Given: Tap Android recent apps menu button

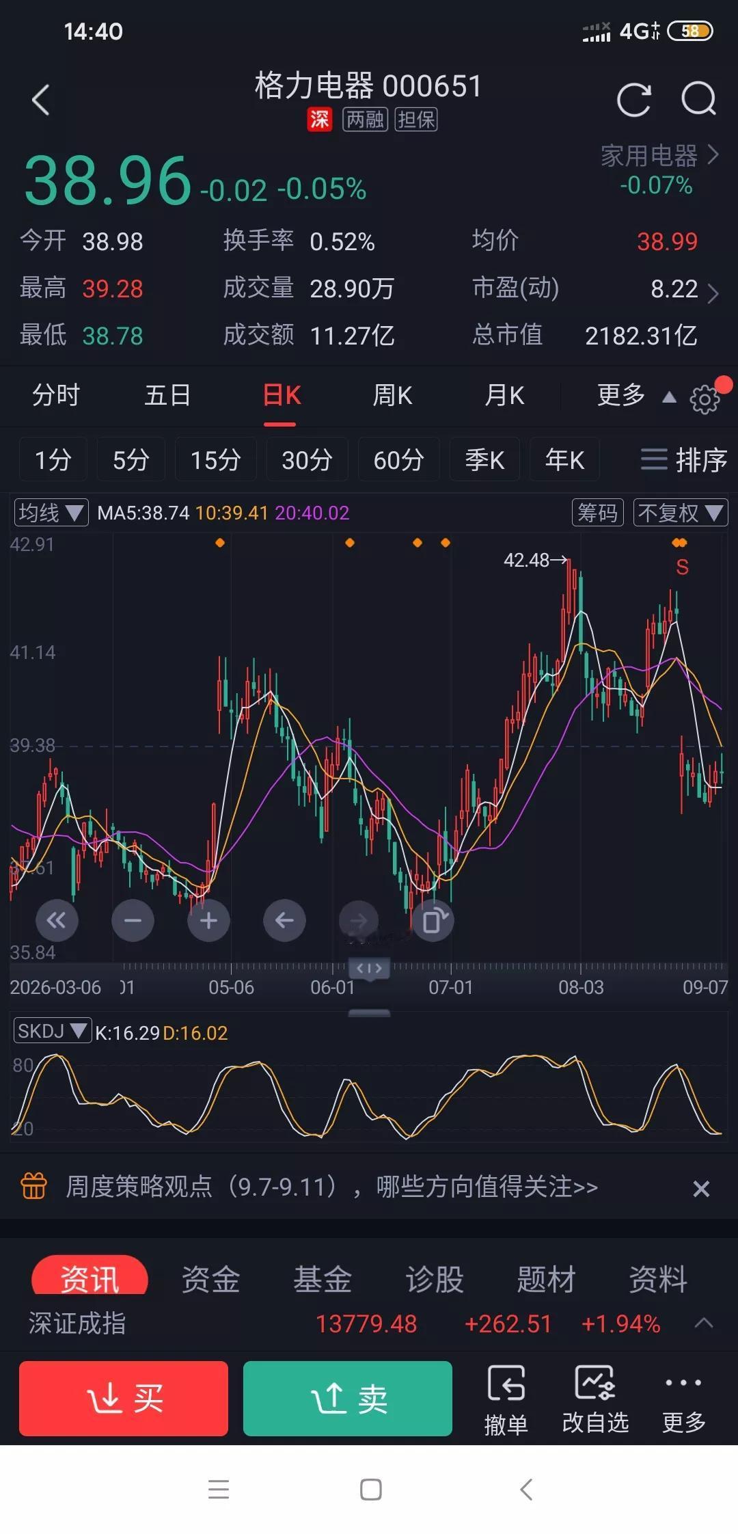Looking at the screenshot, I should tap(219, 1489).
